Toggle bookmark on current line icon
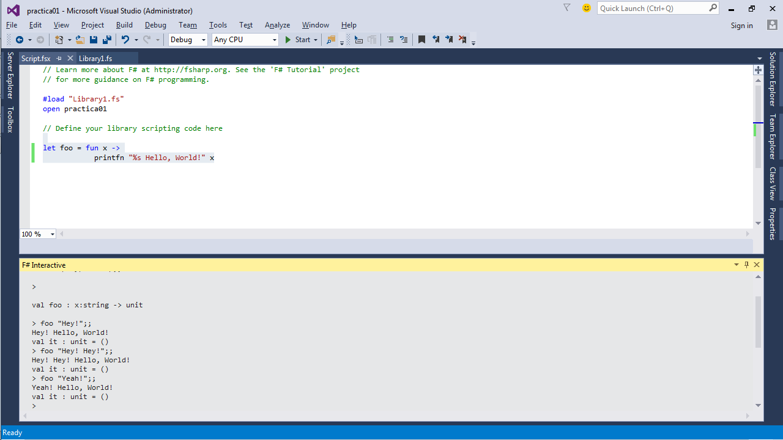This screenshot has height=440, width=783. point(421,40)
